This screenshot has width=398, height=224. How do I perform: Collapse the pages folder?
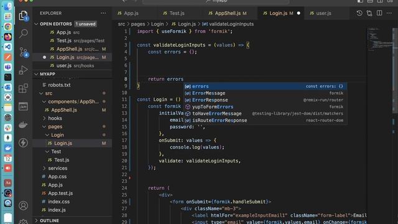coord(44,127)
